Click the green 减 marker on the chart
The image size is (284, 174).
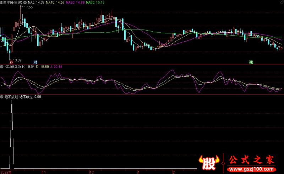(x=251, y=62)
